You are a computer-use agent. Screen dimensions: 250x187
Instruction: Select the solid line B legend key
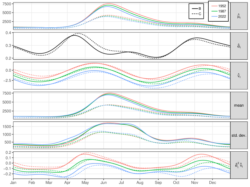click(194, 8)
